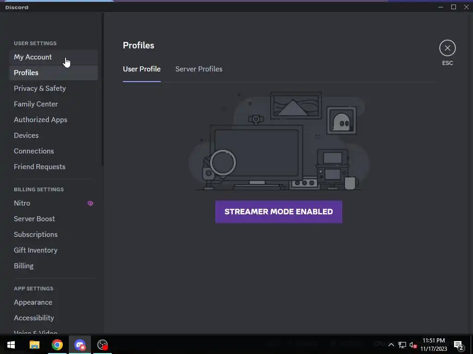Screen dimensions: 473x354
Task: Open the Windows Start menu
Action: (x=11, y=345)
